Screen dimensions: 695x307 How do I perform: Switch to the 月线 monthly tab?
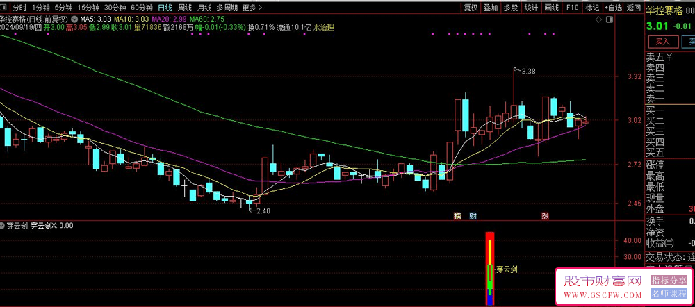pos(204,8)
